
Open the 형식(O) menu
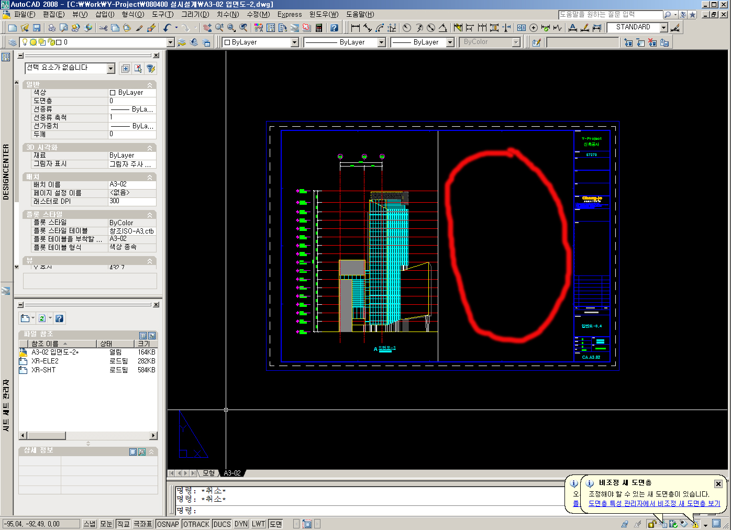click(132, 14)
